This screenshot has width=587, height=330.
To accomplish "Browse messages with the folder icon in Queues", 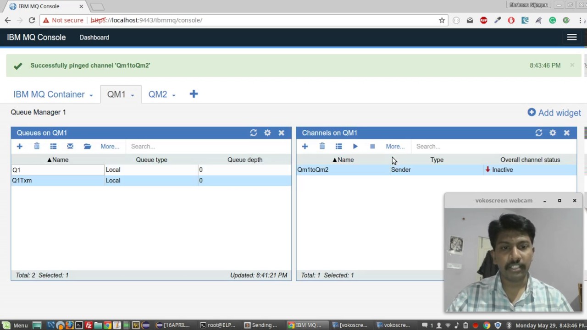I will [x=87, y=146].
